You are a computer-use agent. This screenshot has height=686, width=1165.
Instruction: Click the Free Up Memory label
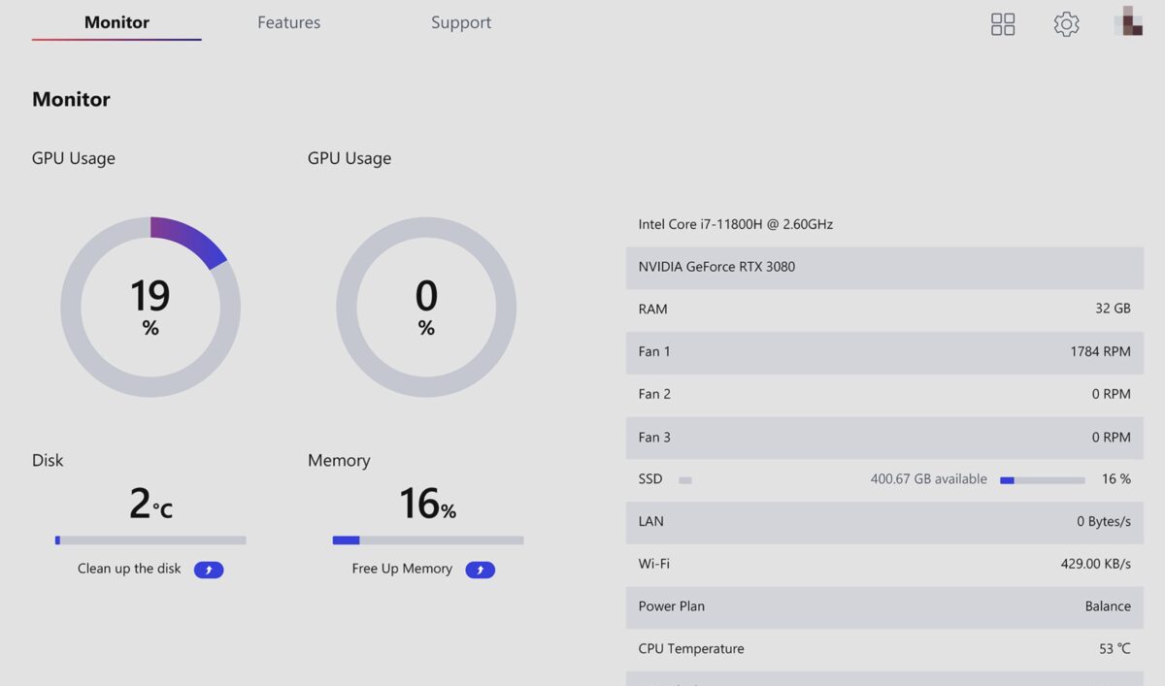pos(402,569)
